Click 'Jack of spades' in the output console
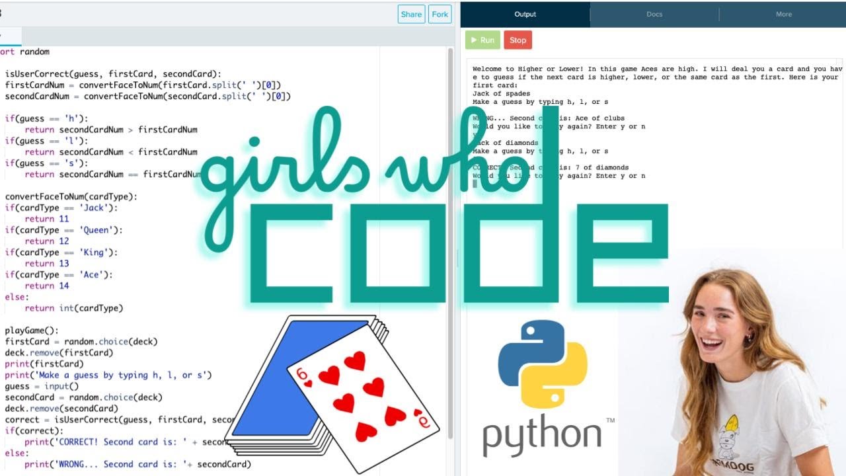Image resolution: width=846 pixels, height=476 pixels. click(x=501, y=94)
